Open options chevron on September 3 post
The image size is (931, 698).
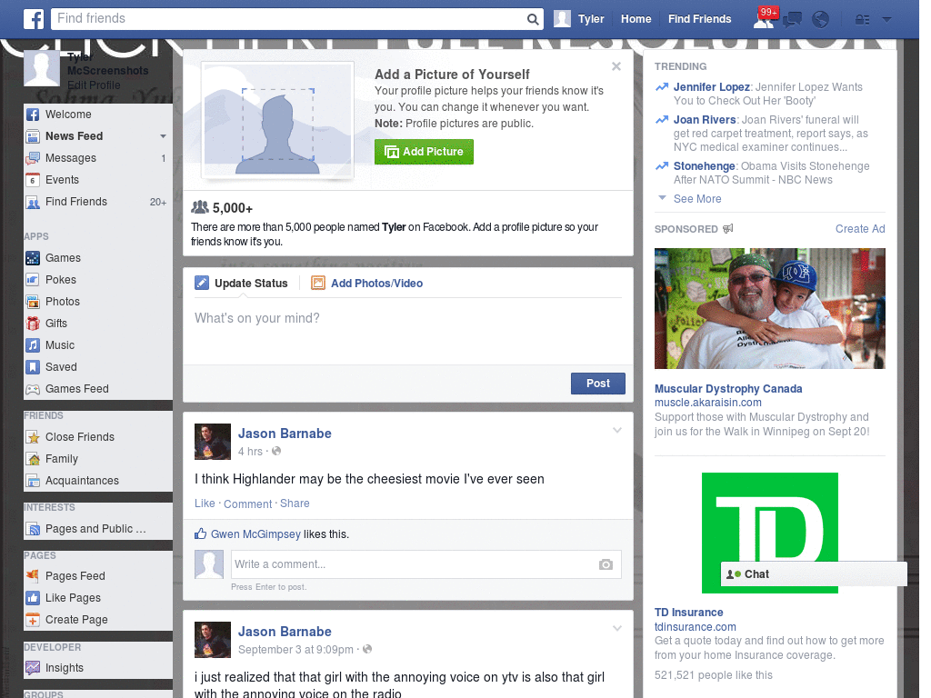pos(617,628)
